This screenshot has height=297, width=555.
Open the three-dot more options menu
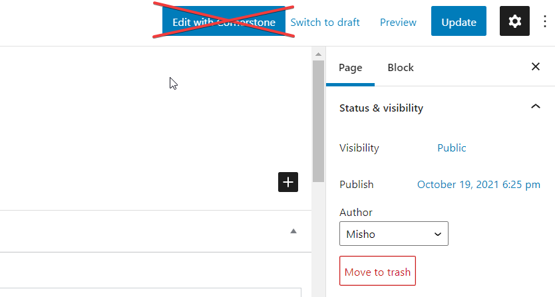coord(545,22)
